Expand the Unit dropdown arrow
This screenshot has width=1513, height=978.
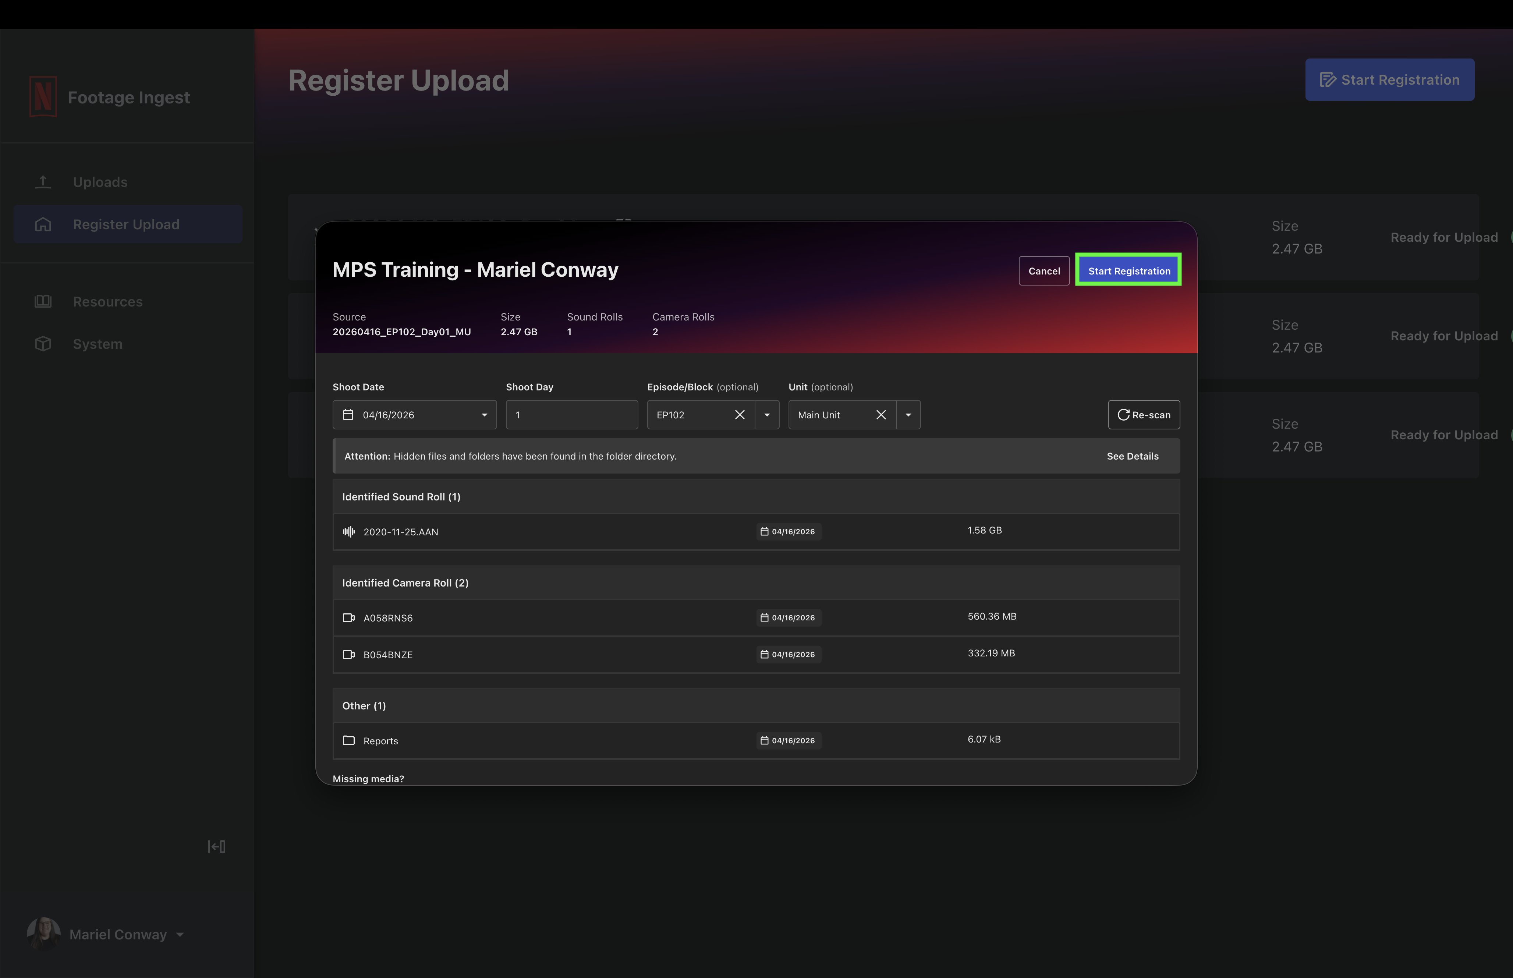(x=908, y=415)
